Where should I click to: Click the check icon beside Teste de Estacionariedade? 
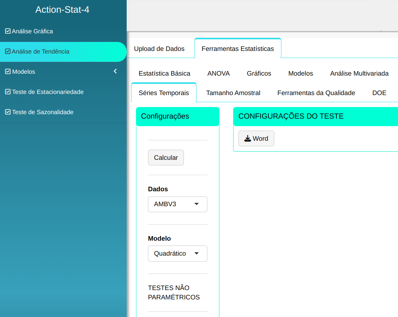(8, 92)
